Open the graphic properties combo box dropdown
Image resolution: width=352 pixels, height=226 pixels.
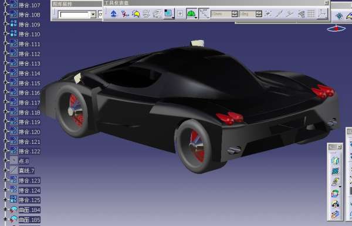(93, 15)
